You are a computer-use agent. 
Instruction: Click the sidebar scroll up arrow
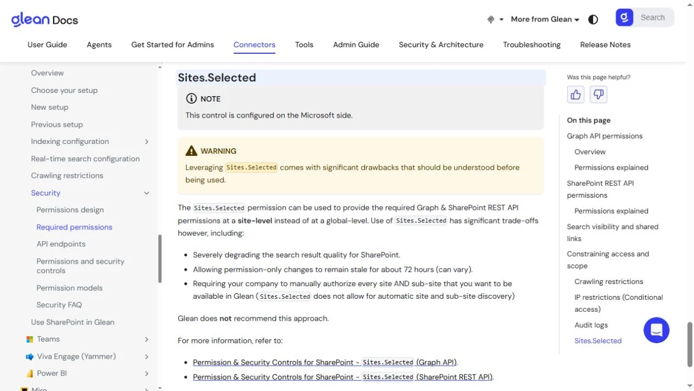160,67
